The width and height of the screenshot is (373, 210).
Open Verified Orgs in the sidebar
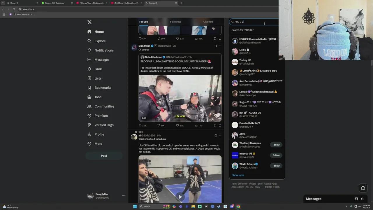(x=101, y=125)
